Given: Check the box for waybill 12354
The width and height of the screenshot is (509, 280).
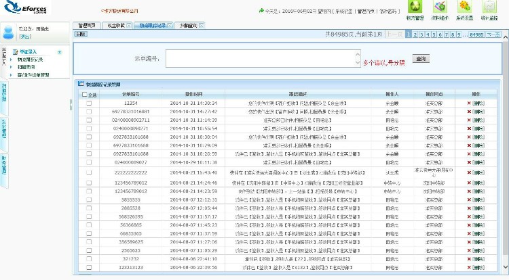Looking at the screenshot, I should 88,103.
